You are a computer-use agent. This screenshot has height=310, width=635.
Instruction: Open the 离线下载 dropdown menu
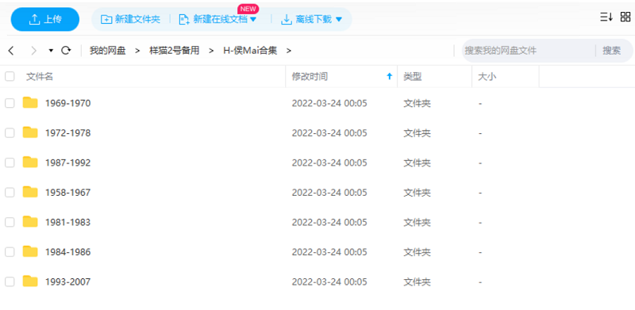(339, 19)
